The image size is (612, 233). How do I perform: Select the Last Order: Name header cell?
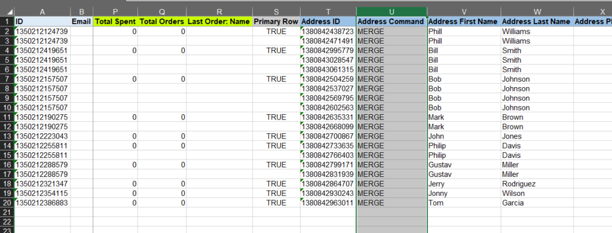point(219,22)
